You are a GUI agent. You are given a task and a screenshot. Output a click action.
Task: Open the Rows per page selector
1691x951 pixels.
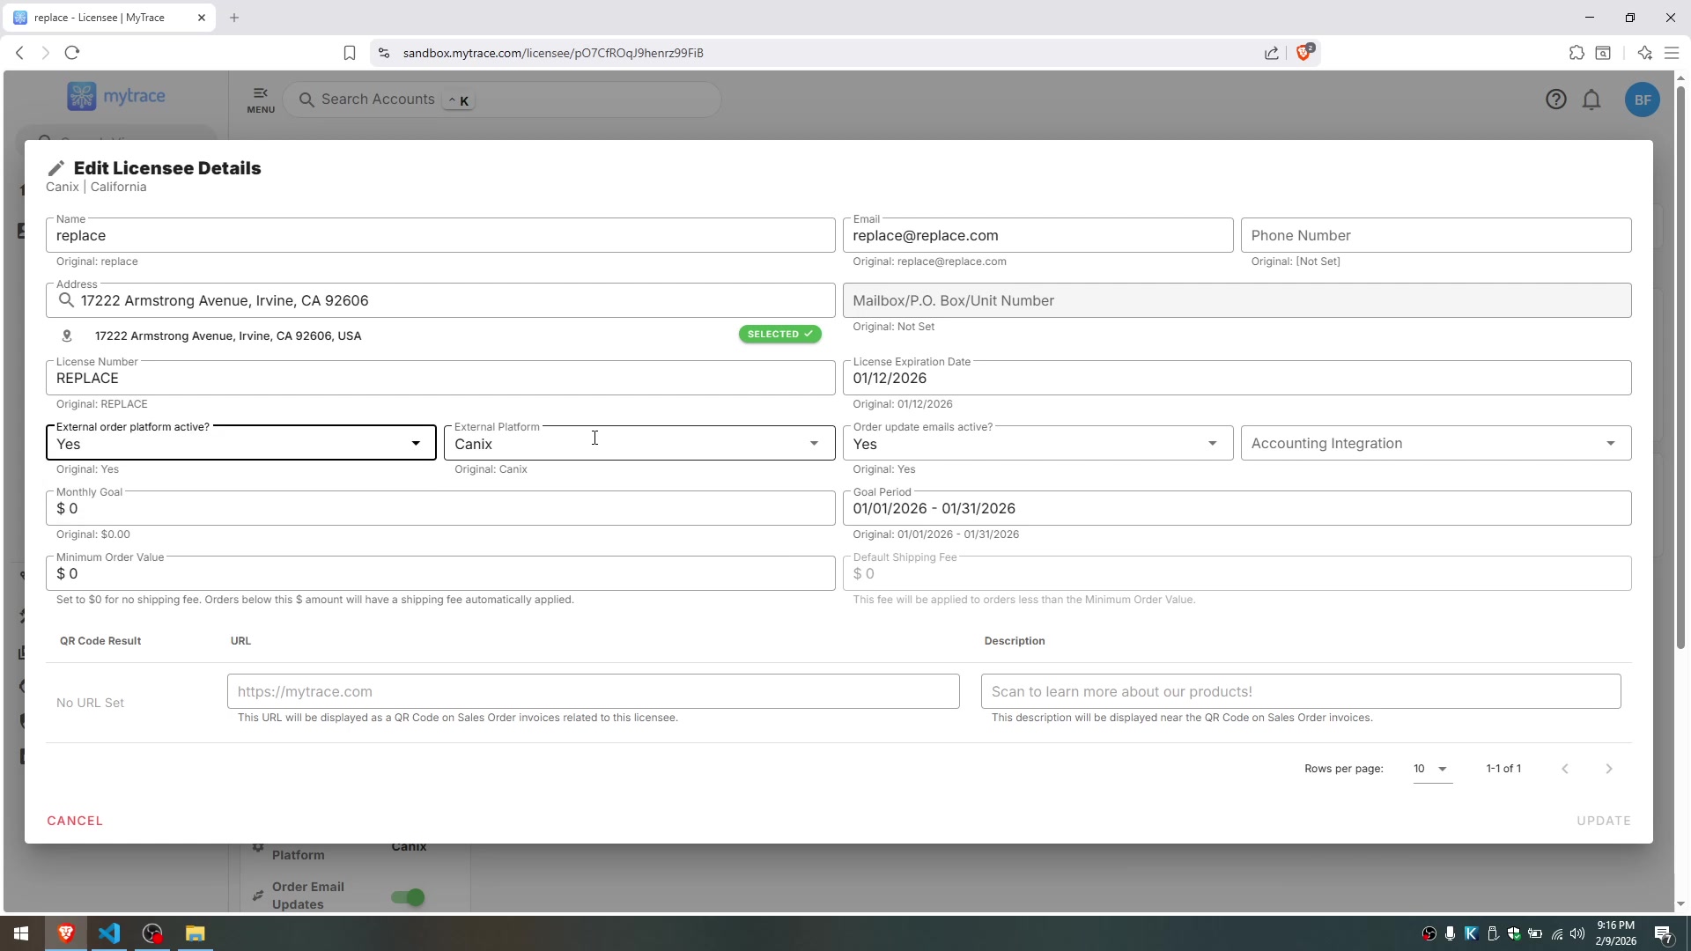pos(1431,769)
